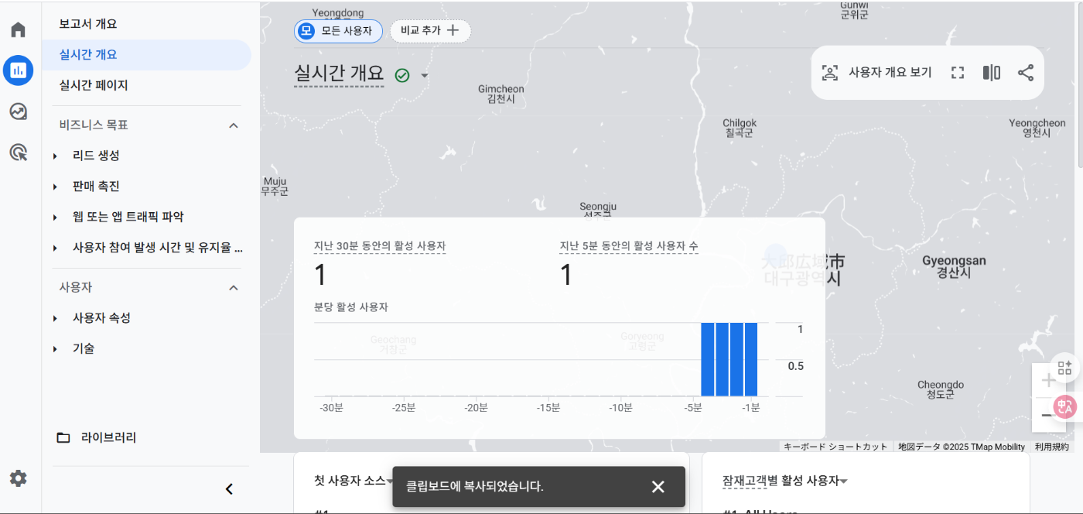Click the 라이브러리 folder icon
Viewport: 1083px width, 514px height.
pyautogui.click(x=63, y=437)
